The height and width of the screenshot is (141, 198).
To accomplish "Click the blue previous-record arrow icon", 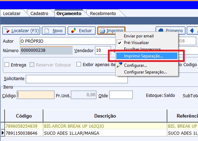I will [x=192, y=31].
